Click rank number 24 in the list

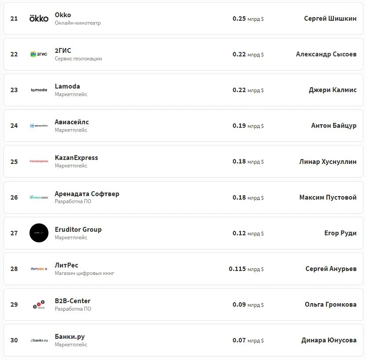(14, 126)
